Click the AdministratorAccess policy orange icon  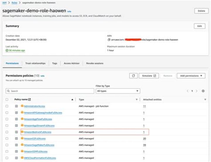click(22, 106)
